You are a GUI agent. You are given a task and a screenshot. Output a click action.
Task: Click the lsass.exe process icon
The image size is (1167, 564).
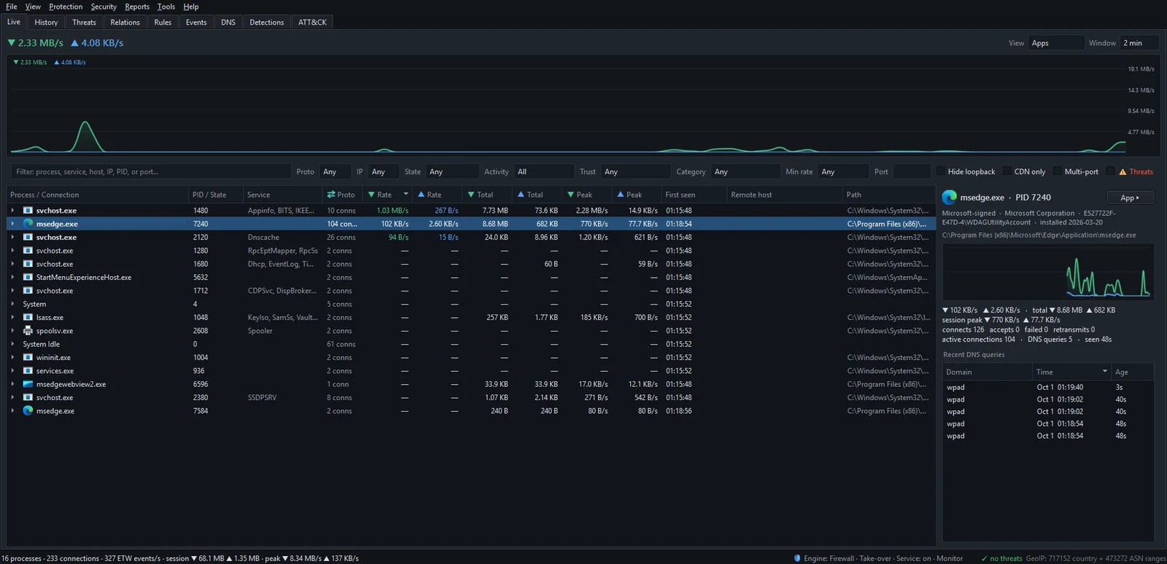[28, 318]
